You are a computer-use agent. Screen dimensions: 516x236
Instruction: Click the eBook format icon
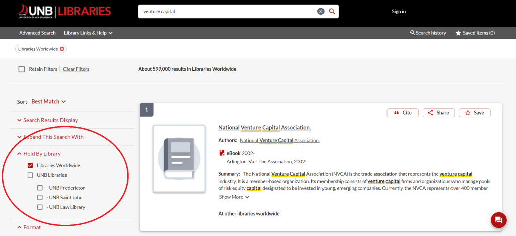tap(222, 153)
